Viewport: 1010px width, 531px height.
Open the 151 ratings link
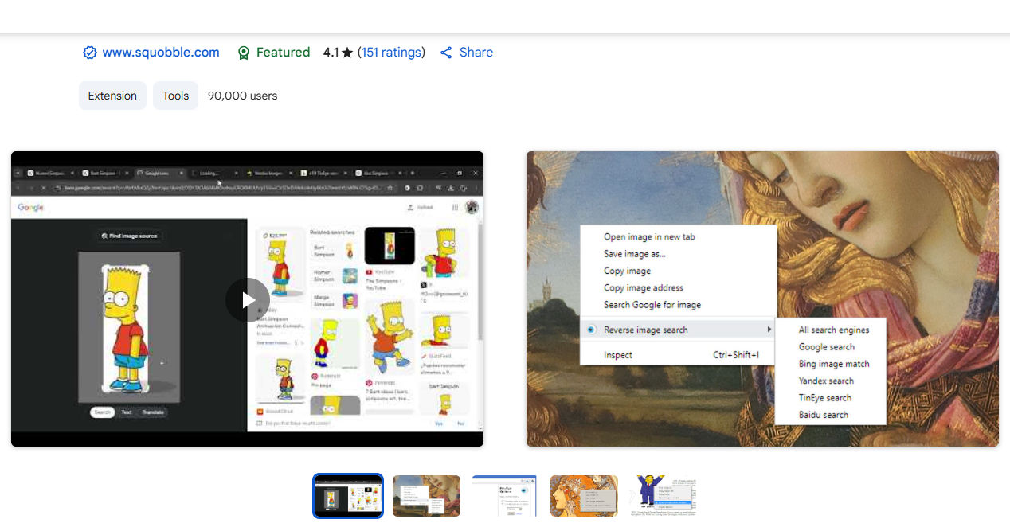[x=391, y=53]
